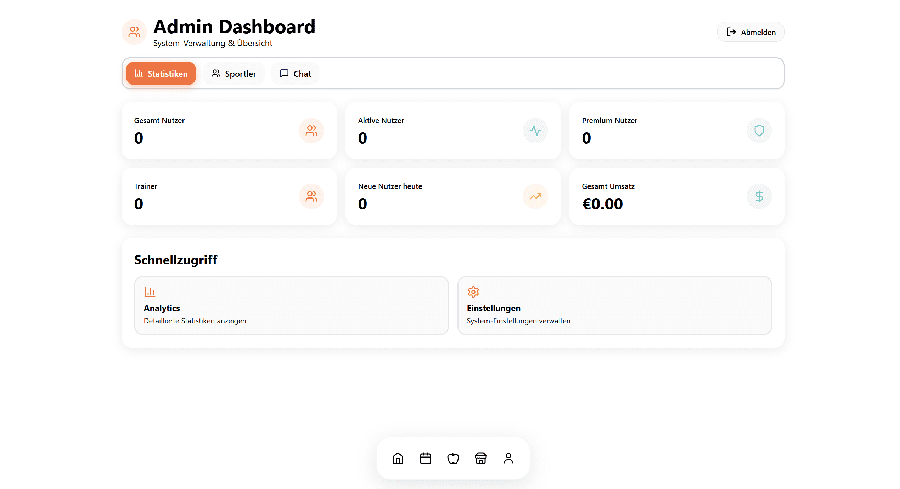
Task: Switch to the Statistiken tab
Action: (161, 74)
